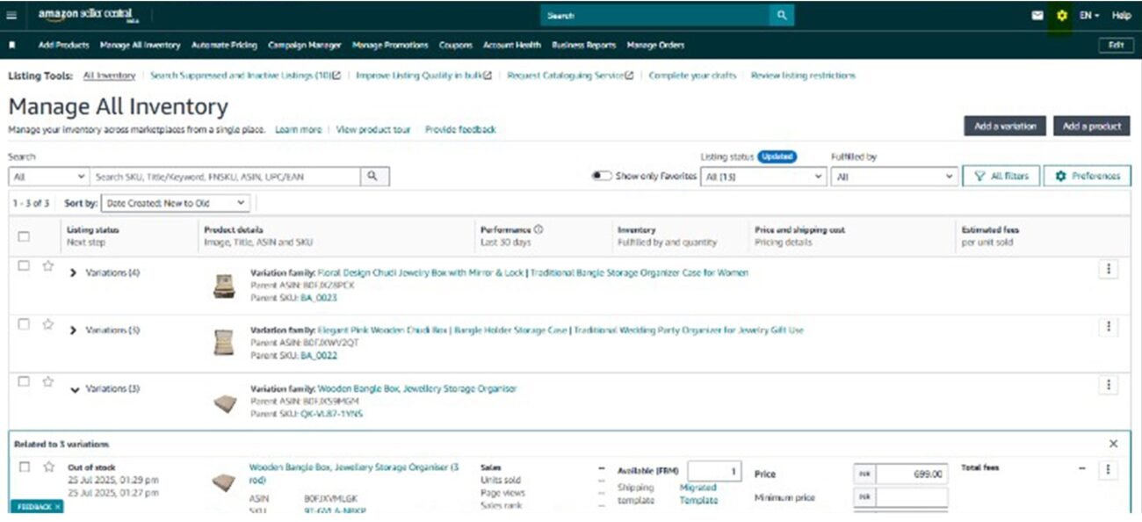Screen dimensions: 1142x522
Task: Open the Add Products menu
Action: tap(64, 45)
